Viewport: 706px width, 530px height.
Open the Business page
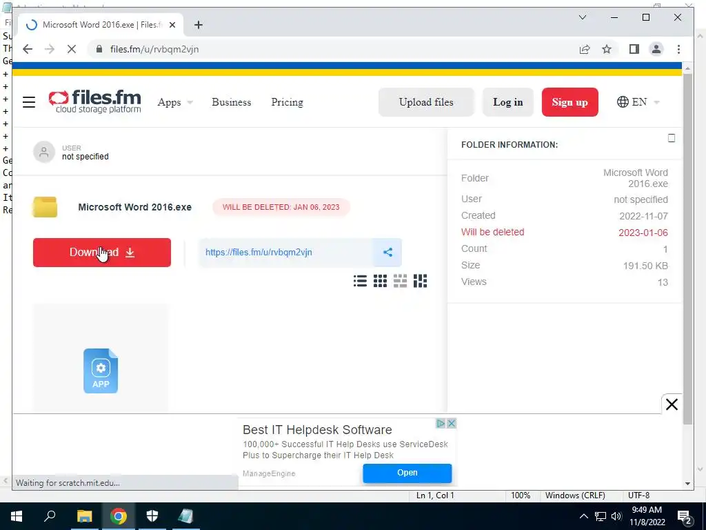pyautogui.click(x=232, y=102)
